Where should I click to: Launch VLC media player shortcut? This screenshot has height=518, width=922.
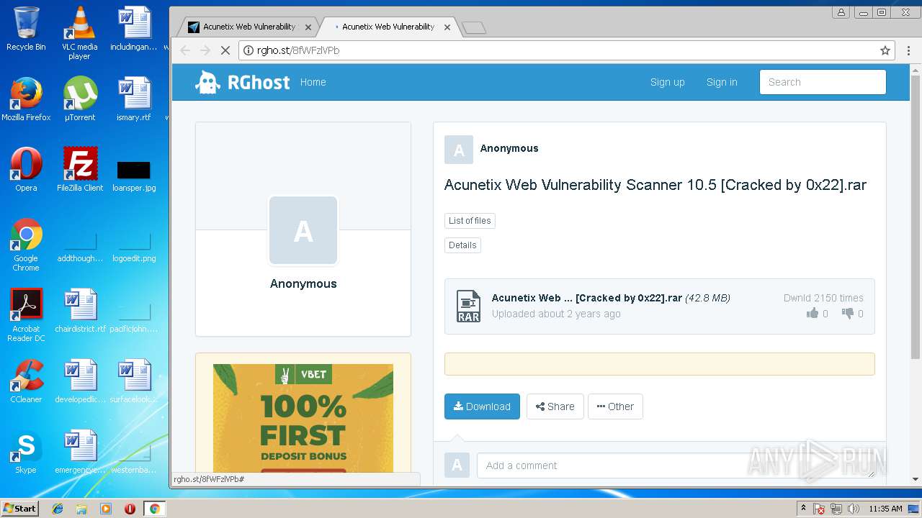[79, 32]
